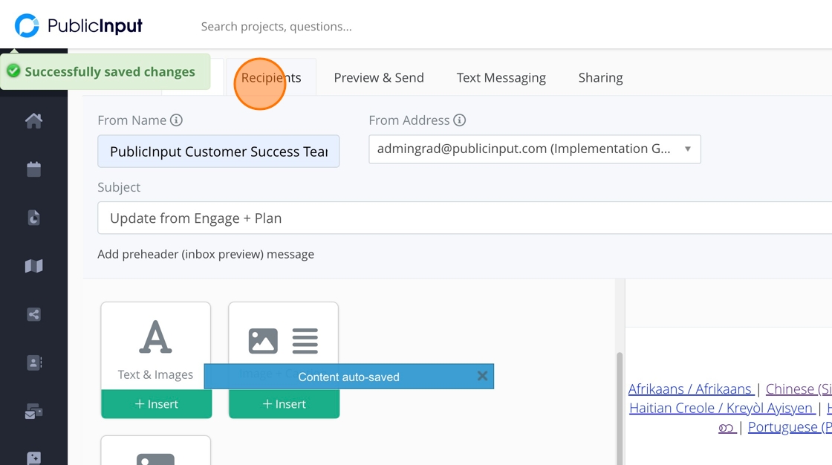Switch to the Recipients tab
The image size is (832, 465).
tap(271, 78)
